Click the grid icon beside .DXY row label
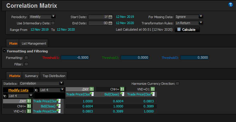236x122 pixels. coord(29,101)
